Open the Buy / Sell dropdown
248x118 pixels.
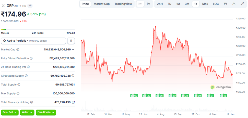[10, 112]
